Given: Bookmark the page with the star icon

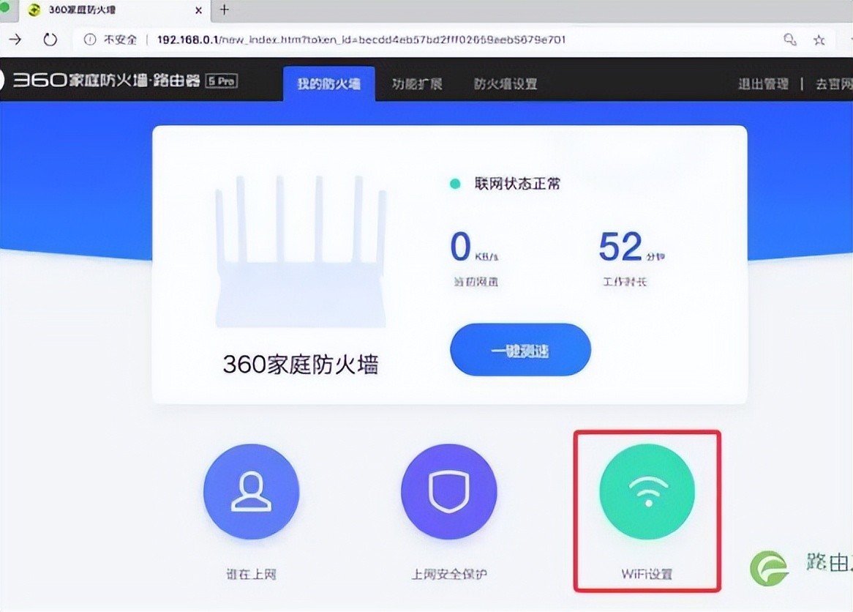Looking at the screenshot, I should [x=819, y=40].
